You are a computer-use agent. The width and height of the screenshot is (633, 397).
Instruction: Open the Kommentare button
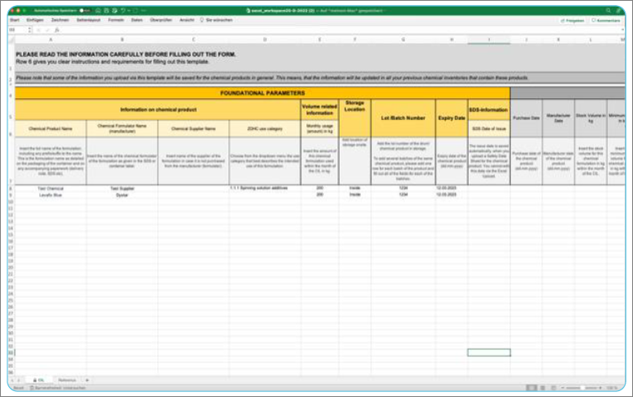pos(606,20)
